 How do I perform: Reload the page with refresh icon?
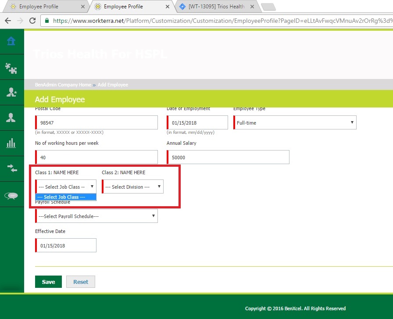(32, 21)
